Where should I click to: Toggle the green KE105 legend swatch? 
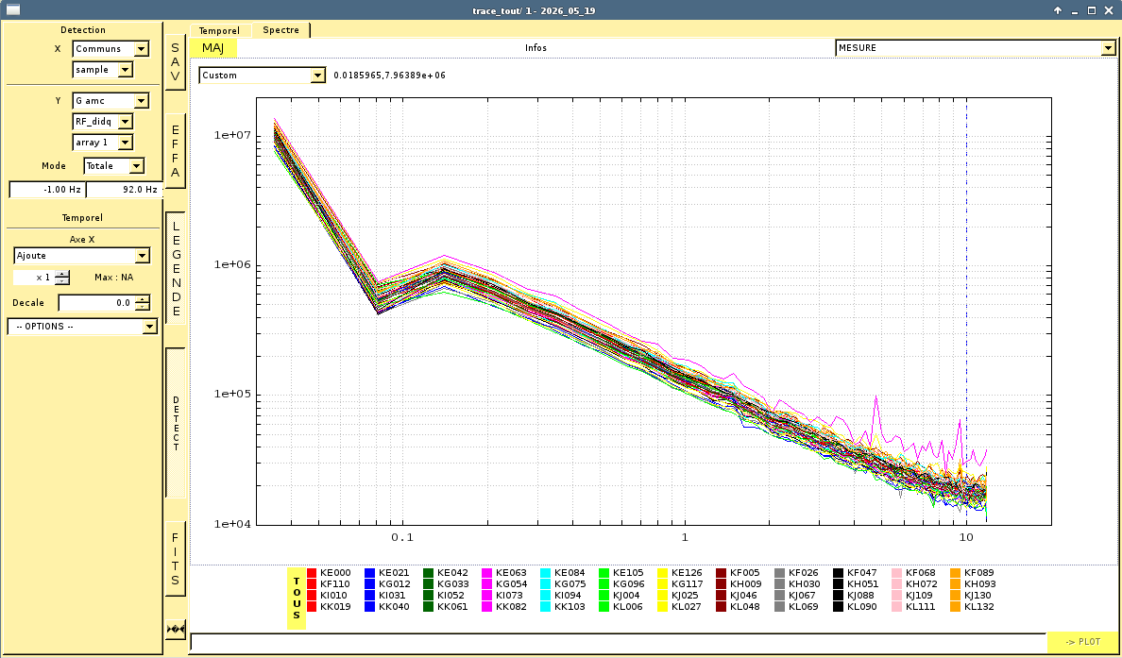[603, 573]
